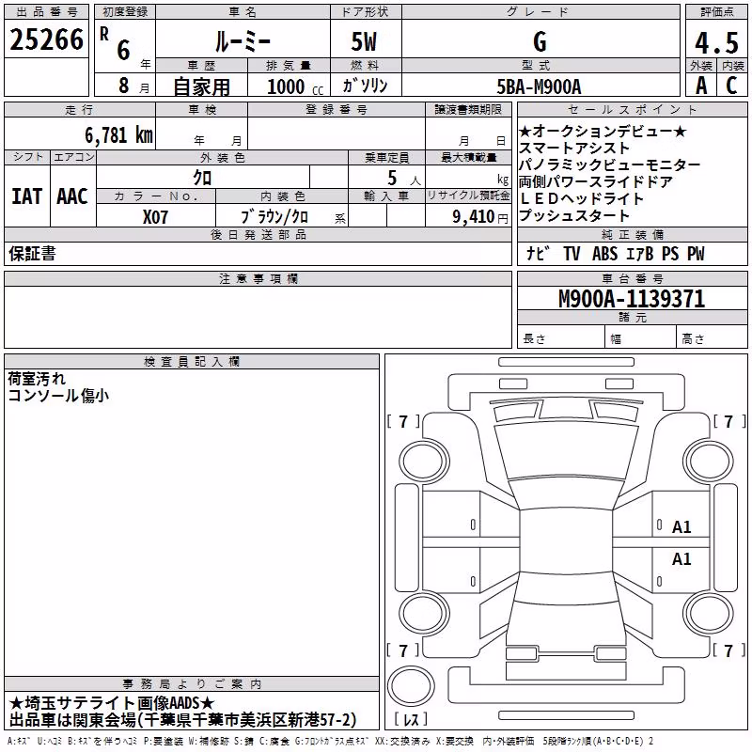The height and width of the screenshot is (752, 752).
Task: Select the exterior color クロ
Action: click(x=202, y=178)
